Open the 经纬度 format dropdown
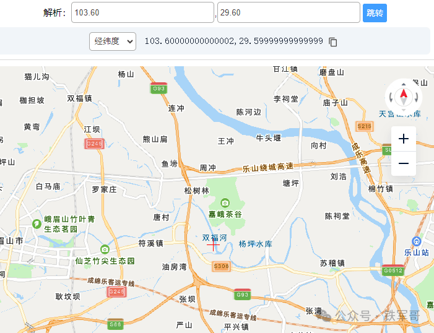The height and width of the screenshot is (333, 434). (113, 41)
